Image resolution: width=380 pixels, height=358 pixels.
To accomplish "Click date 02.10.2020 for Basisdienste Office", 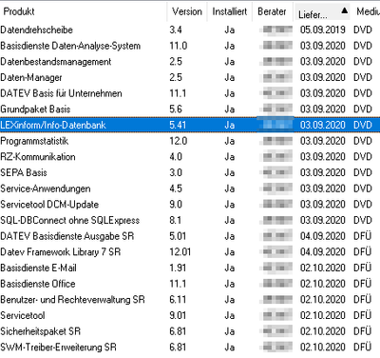I will pyautogui.click(x=322, y=284).
